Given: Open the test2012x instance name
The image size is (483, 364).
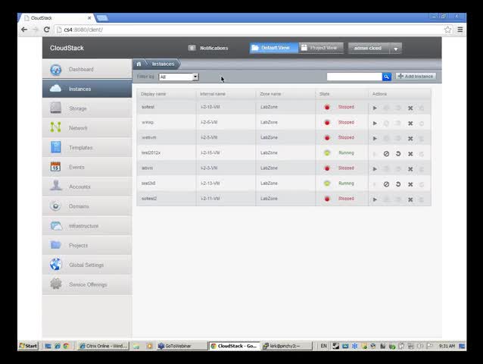Looking at the screenshot, I should 151,152.
